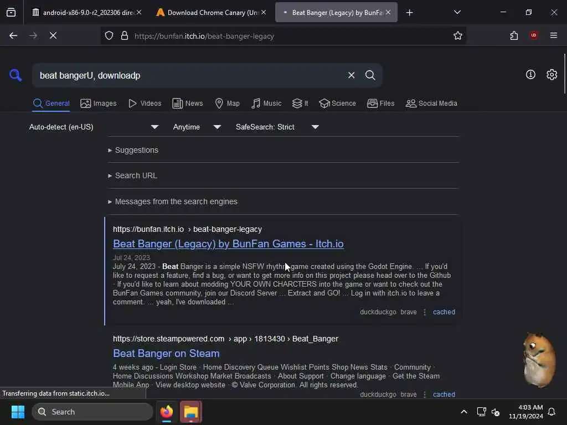Image resolution: width=567 pixels, height=425 pixels.
Task: Select the Beat Banger (Legacy) browser tab
Action: pyautogui.click(x=336, y=12)
